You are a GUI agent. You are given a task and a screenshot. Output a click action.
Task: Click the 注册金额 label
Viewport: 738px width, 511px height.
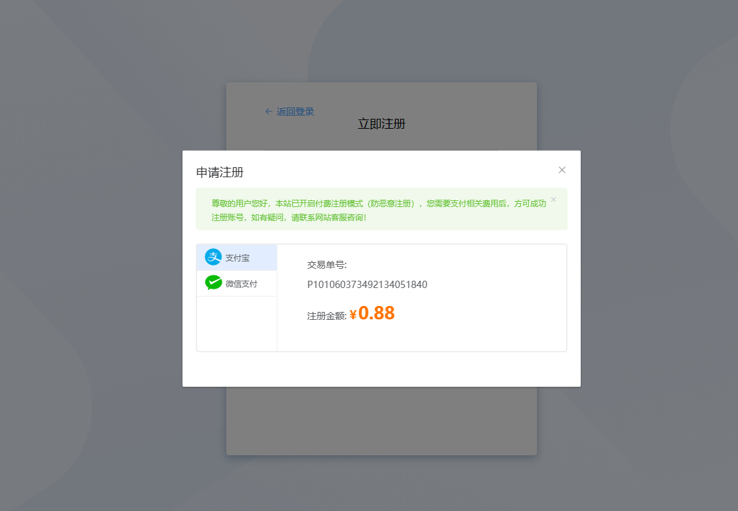click(327, 316)
